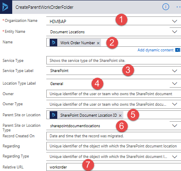Click the Dynamics icon on SharePoint Document Location ID token
The width and height of the screenshot is (181, 171).
tap(53, 115)
